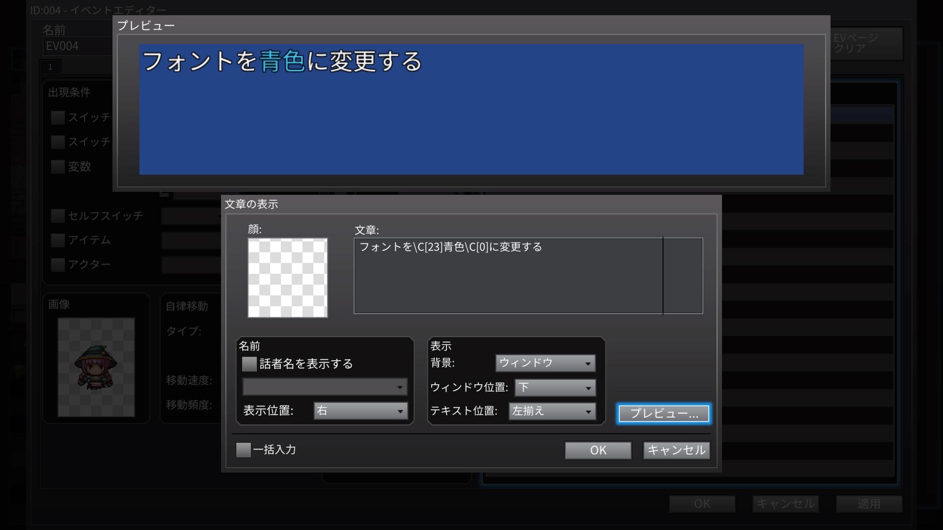Click the witch character sprite image
The height and width of the screenshot is (530, 943).
pos(96,367)
